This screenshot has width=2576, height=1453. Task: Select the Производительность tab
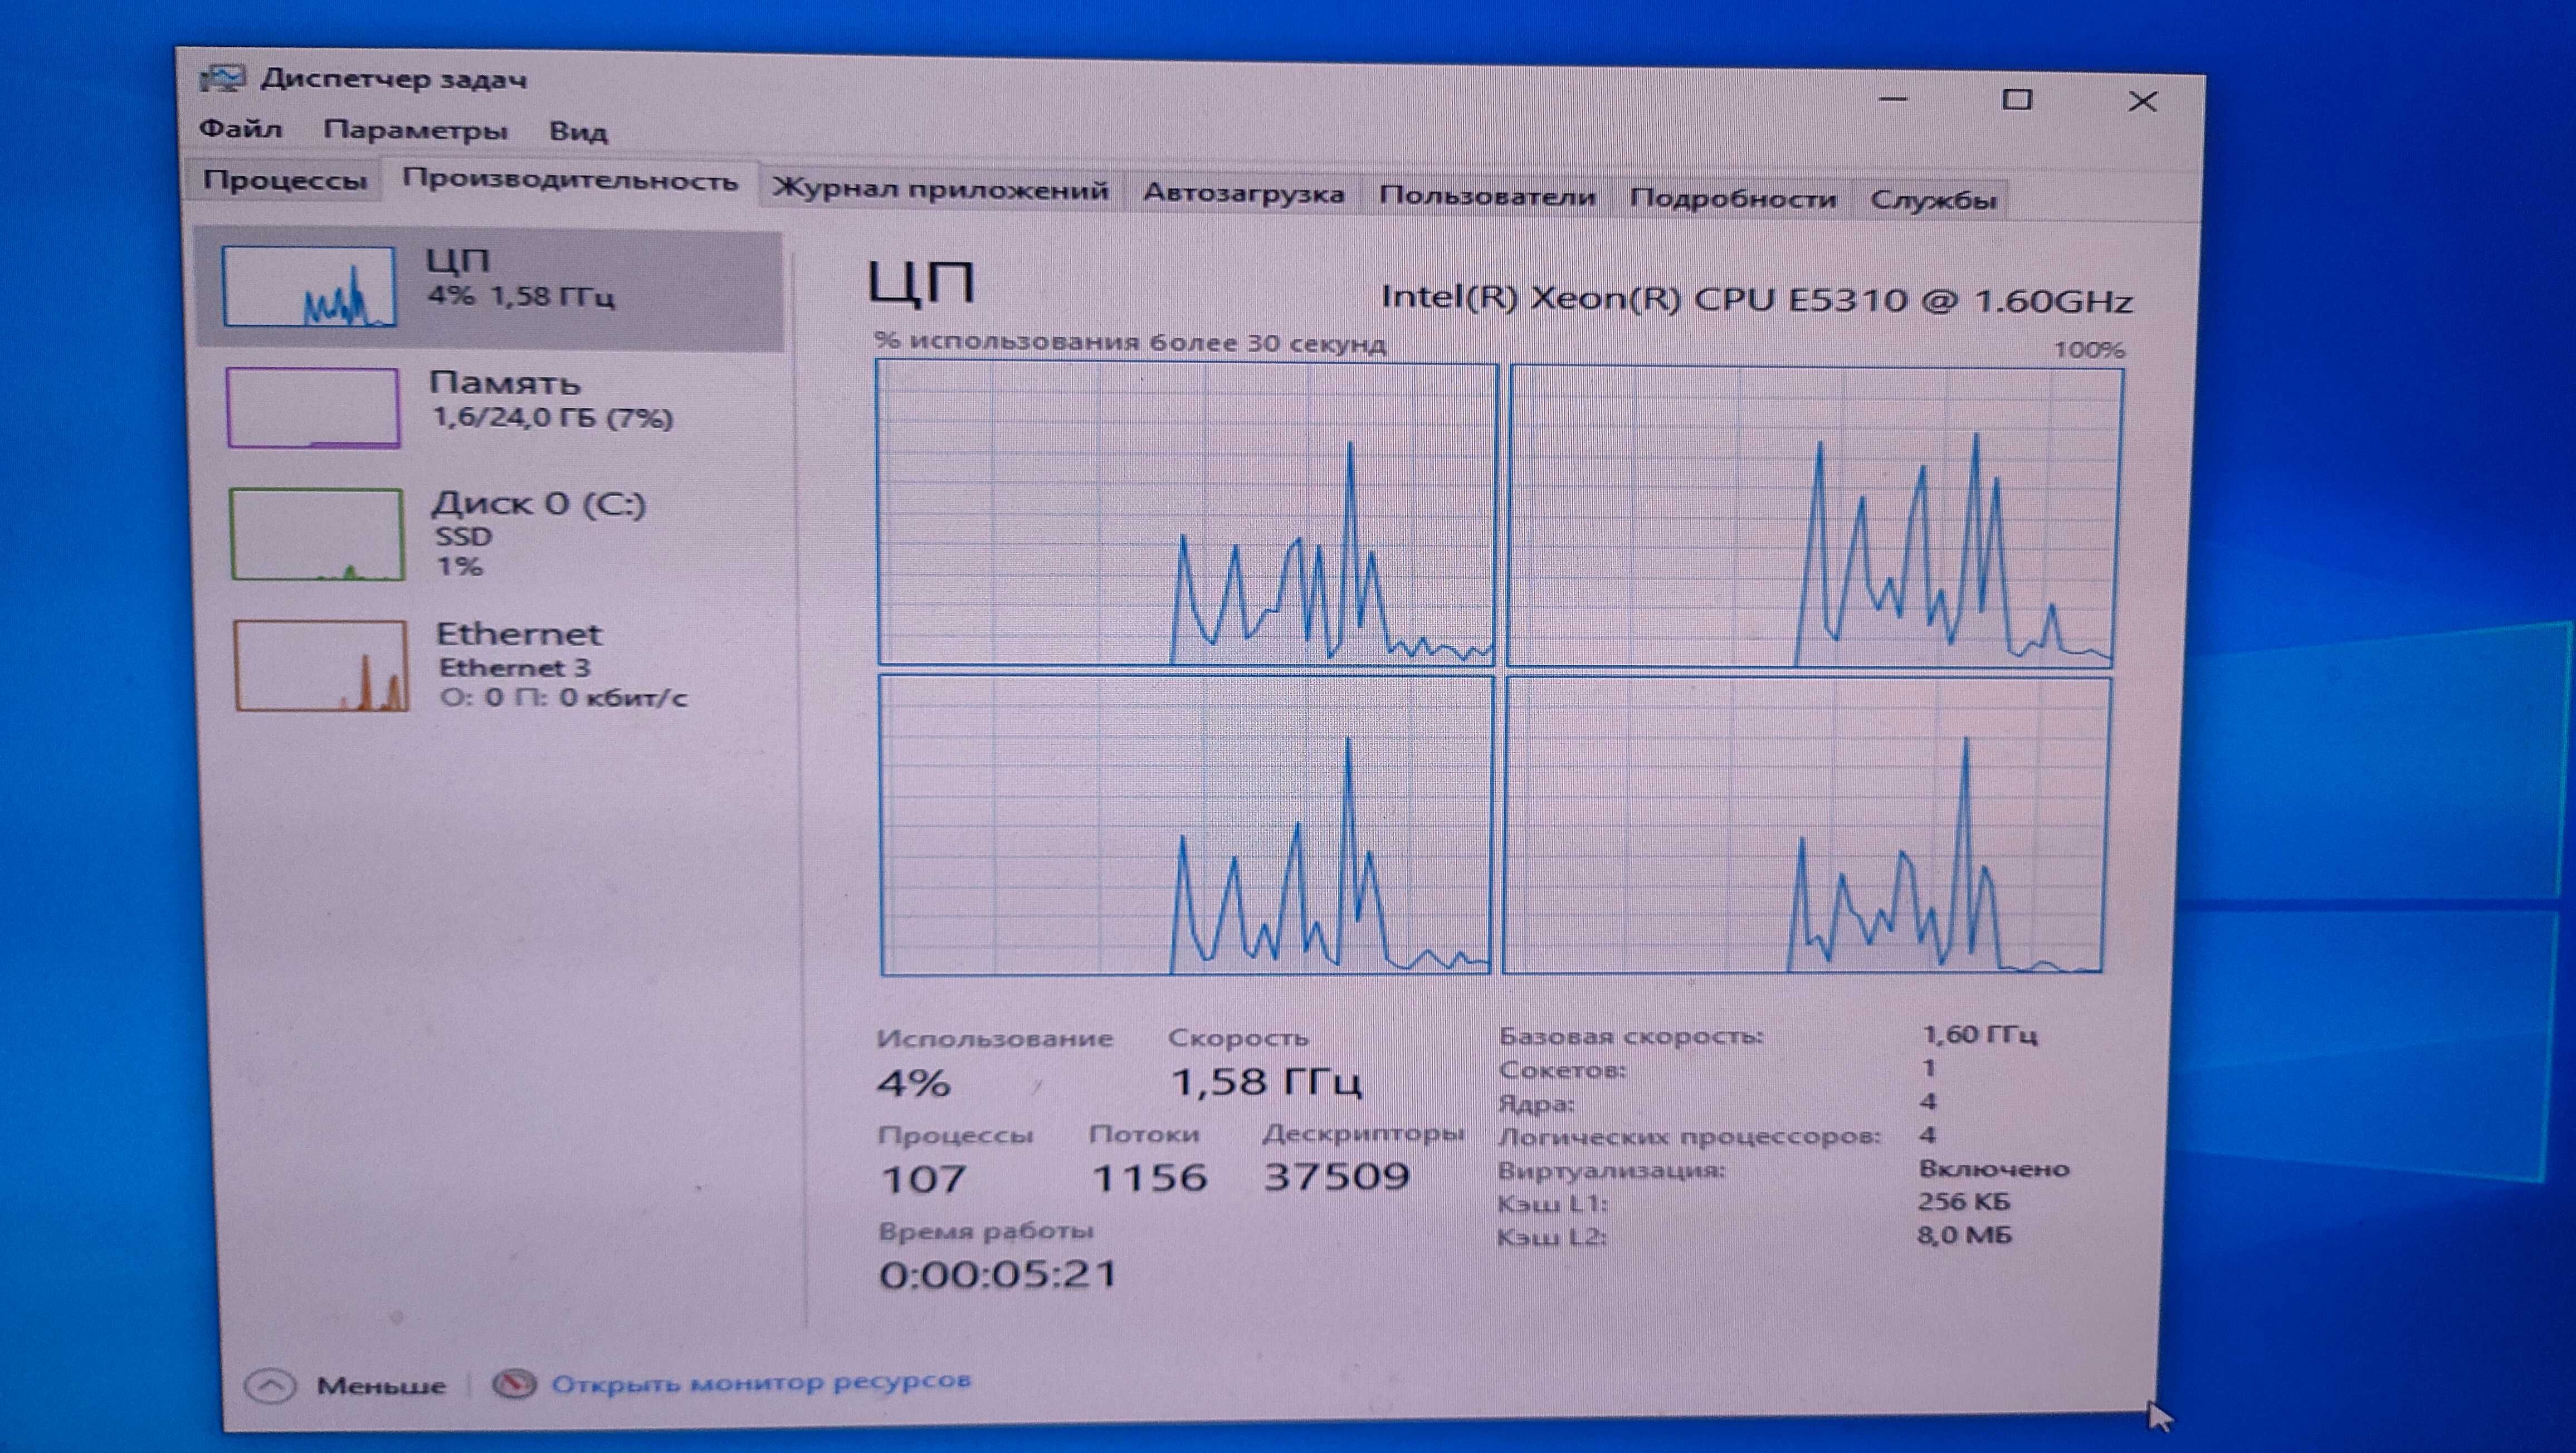[570, 181]
